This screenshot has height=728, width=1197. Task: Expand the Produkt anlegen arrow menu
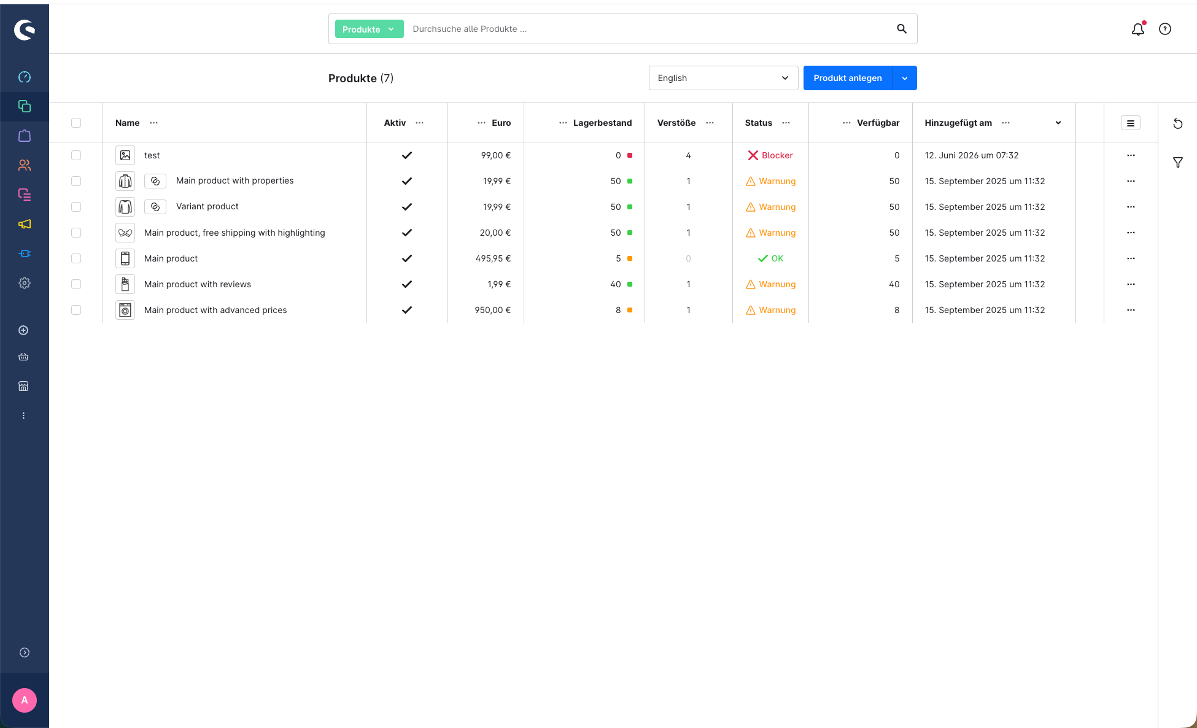(x=905, y=78)
